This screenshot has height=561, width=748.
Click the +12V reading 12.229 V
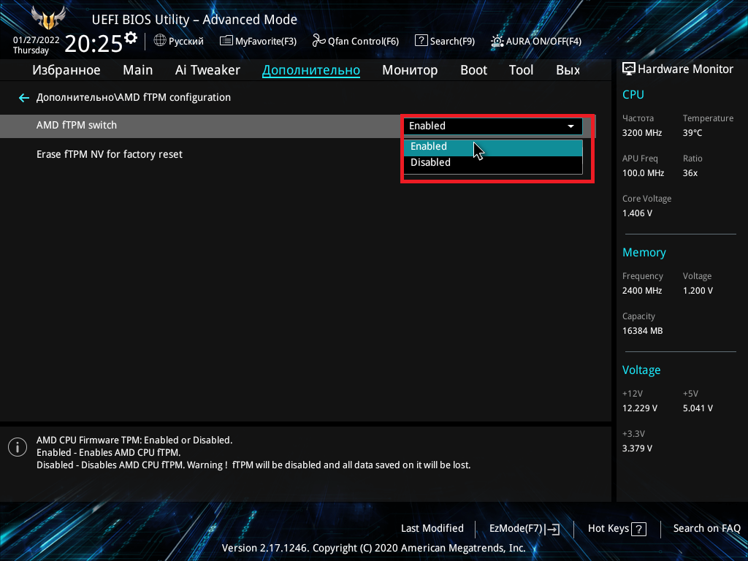(x=640, y=408)
